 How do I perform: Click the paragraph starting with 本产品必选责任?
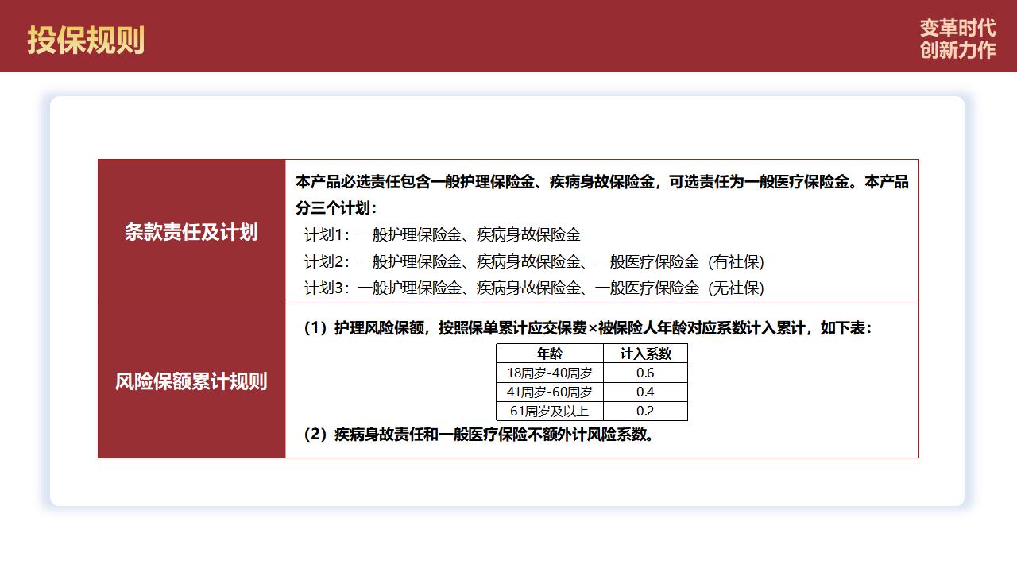601,182
